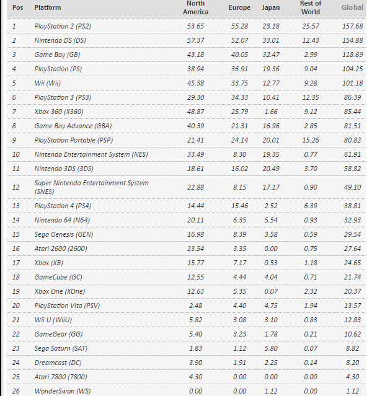The height and width of the screenshot is (396, 372).
Task: Click Atari 7800 (7800) platform name
Action: pos(61,377)
